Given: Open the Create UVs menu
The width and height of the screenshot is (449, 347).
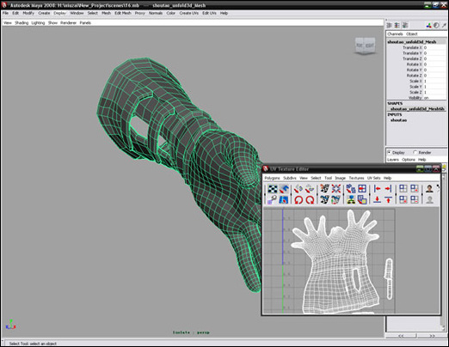Looking at the screenshot, I should pos(189,13).
